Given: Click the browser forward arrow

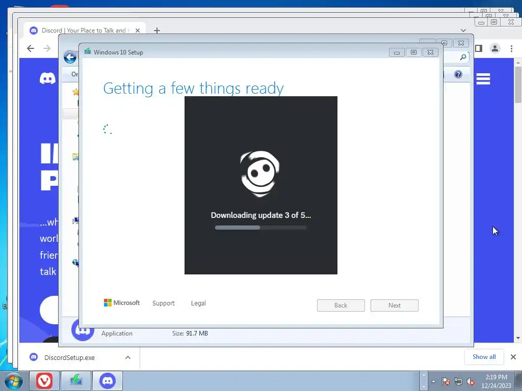Looking at the screenshot, I should 47,48.
